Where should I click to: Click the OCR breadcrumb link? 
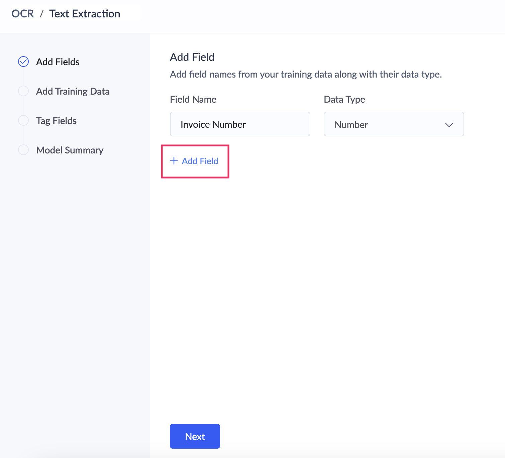pyautogui.click(x=23, y=14)
